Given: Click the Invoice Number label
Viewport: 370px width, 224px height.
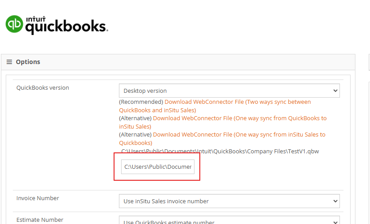Looking at the screenshot, I should 38,198.
